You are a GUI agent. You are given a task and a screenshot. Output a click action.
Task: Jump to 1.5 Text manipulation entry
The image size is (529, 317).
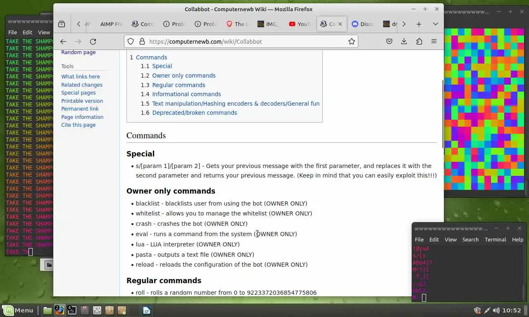point(230,104)
